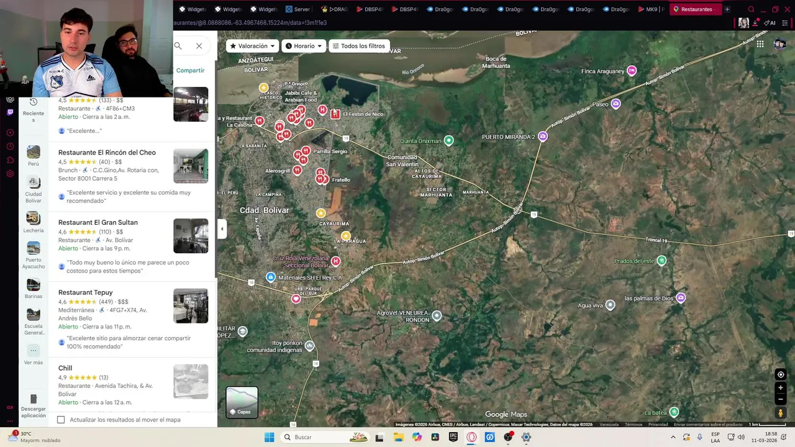This screenshot has width=795, height=447.
Task: View Restaurant Tepuy photo thumbnail
Action: pyautogui.click(x=191, y=305)
